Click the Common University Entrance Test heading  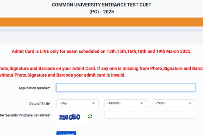[x=101, y=5]
